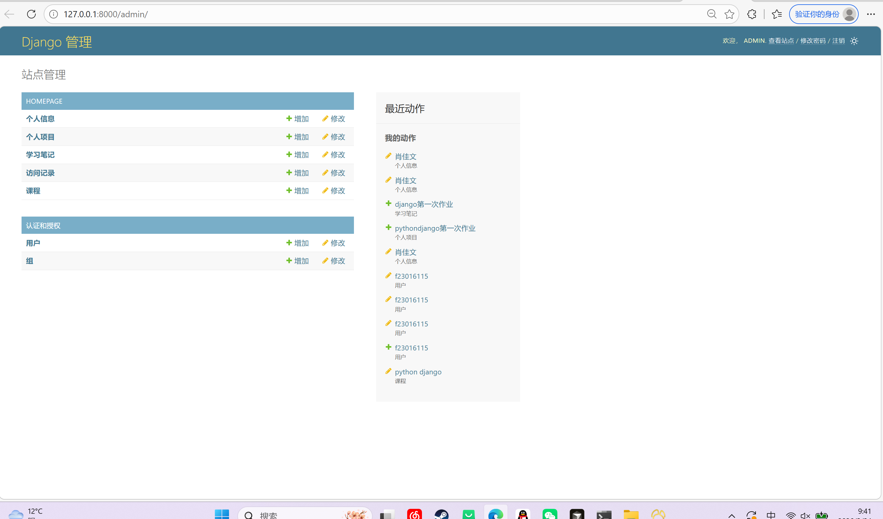Open the HOMEPAGE app section header

click(x=44, y=101)
